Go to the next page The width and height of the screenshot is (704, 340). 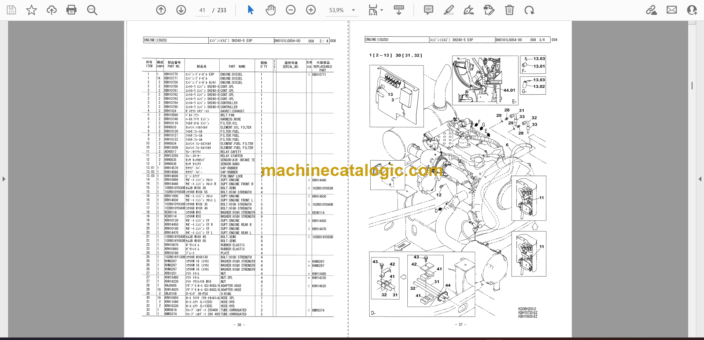[181, 10]
